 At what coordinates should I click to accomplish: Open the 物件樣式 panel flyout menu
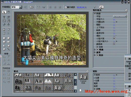[126, 10]
